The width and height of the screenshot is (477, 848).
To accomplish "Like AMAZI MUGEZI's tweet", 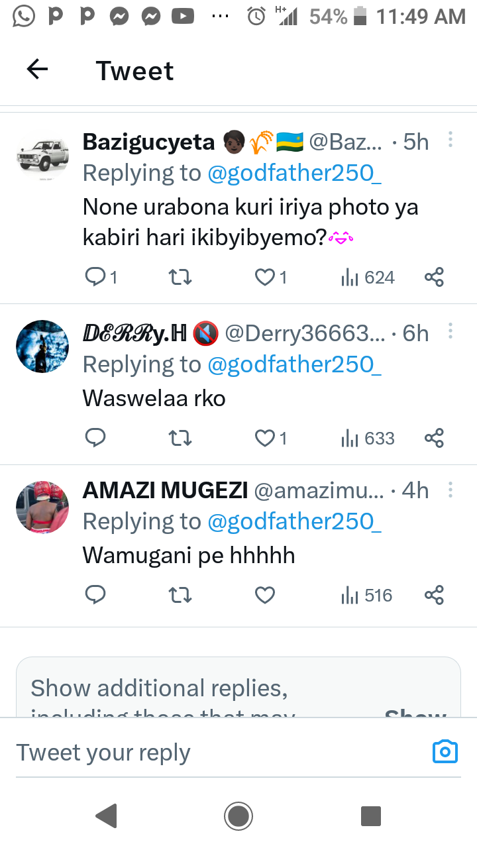I will (x=265, y=596).
